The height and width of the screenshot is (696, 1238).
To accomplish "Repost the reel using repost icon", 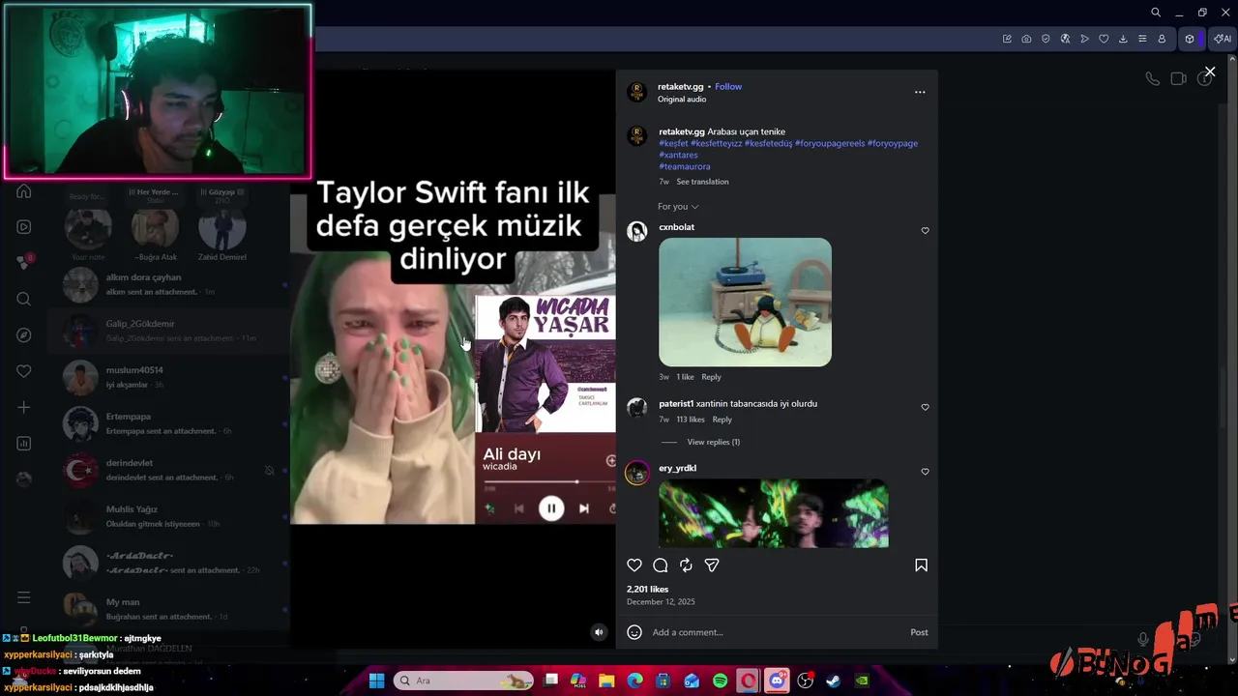I will click(686, 565).
